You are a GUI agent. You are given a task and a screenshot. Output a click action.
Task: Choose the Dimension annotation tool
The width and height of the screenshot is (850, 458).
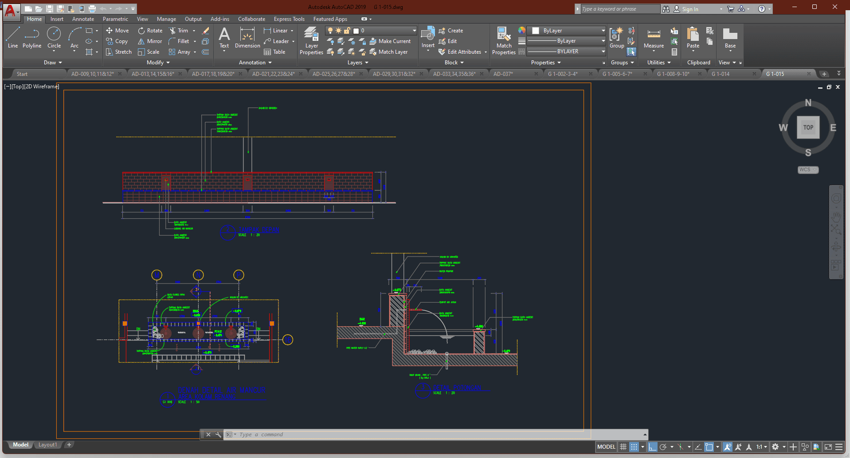click(247, 38)
